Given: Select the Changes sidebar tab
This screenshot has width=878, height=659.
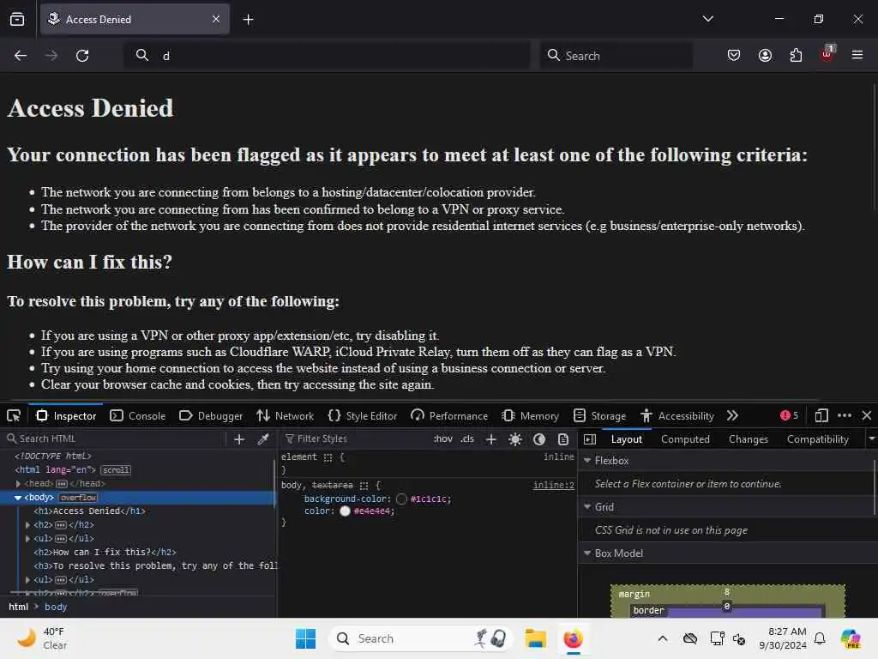Looking at the screenshot, I should point(748,439).
